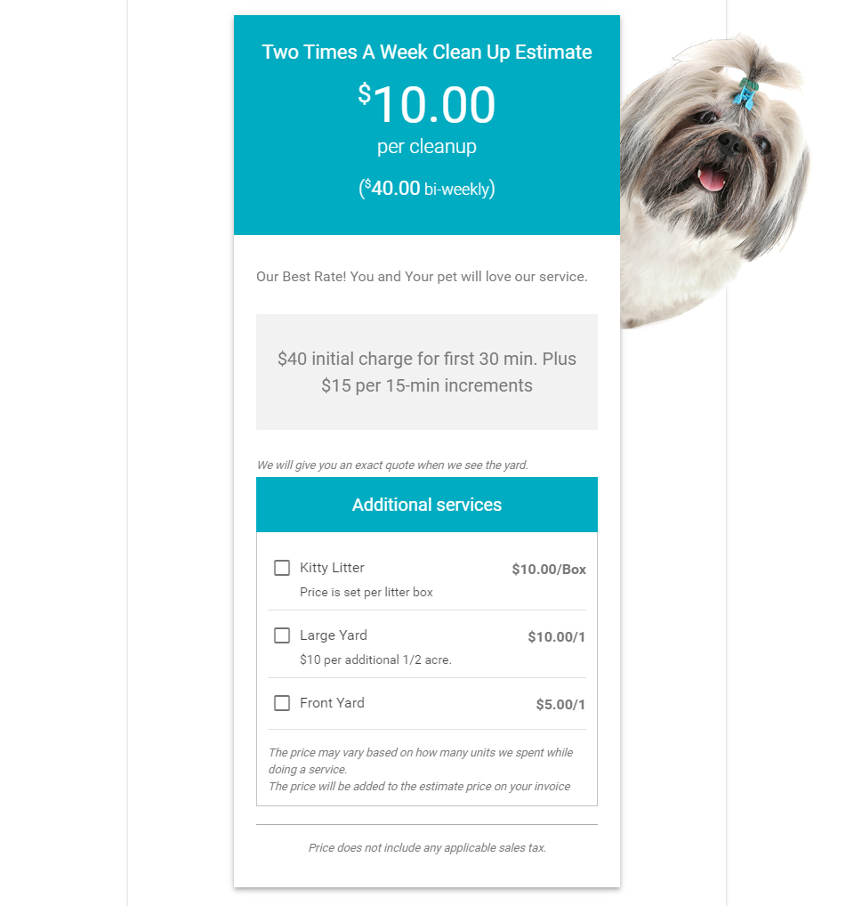Click the Additional services header
Screen dimensions: 854x906
pos(427,505)
